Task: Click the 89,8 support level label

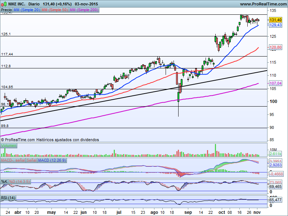Action: pos(5,126)
